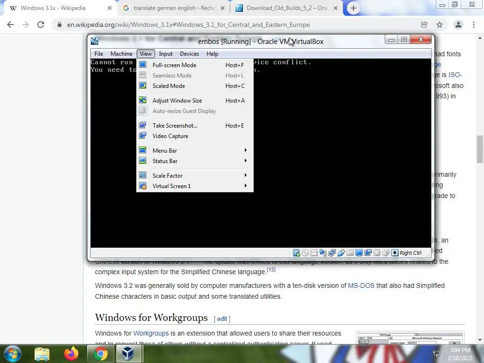Reload the Wikipedia page
This screenshot has width=484, height=363.
41,25
